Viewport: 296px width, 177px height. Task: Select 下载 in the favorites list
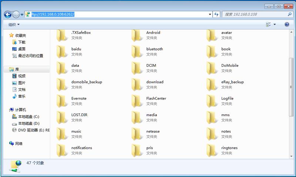pos(22,42)
